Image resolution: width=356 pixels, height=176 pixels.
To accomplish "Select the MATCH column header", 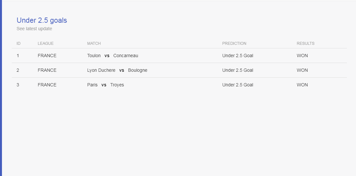I will [x=94, y=44].
